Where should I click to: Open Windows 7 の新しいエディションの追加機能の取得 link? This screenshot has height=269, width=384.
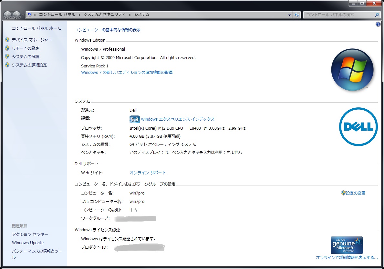coord(127,72)
